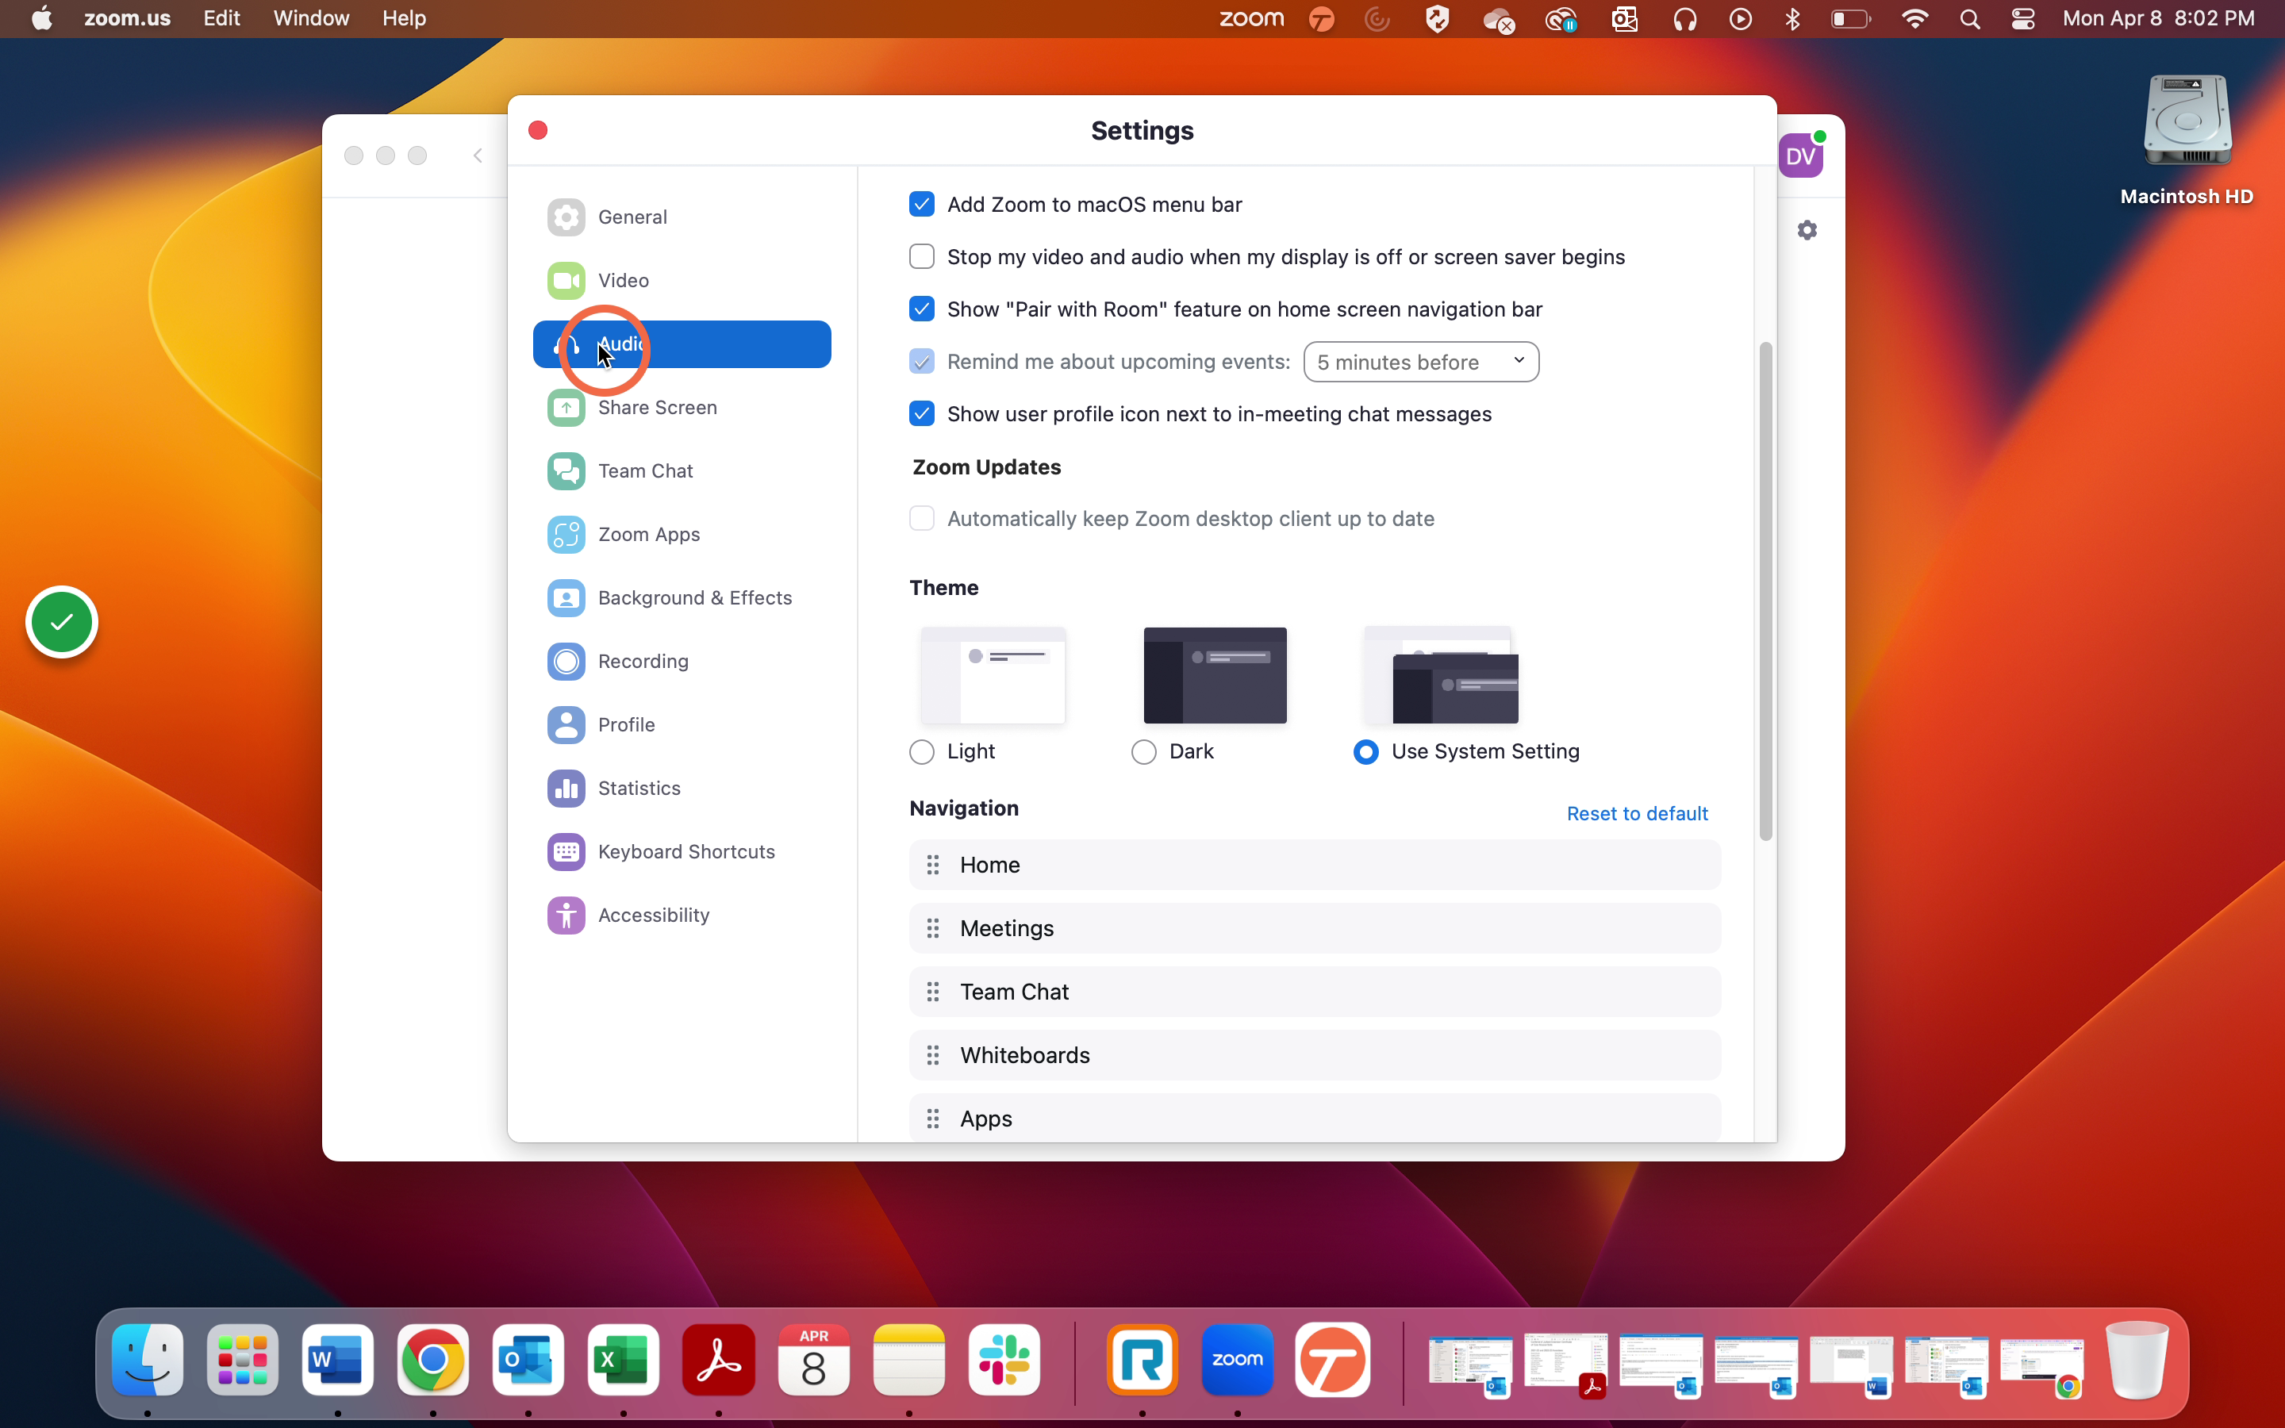
Task: Open General settings via its gear icon
Action: [566, 217]
